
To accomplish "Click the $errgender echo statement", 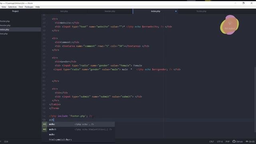I will 154,69.
